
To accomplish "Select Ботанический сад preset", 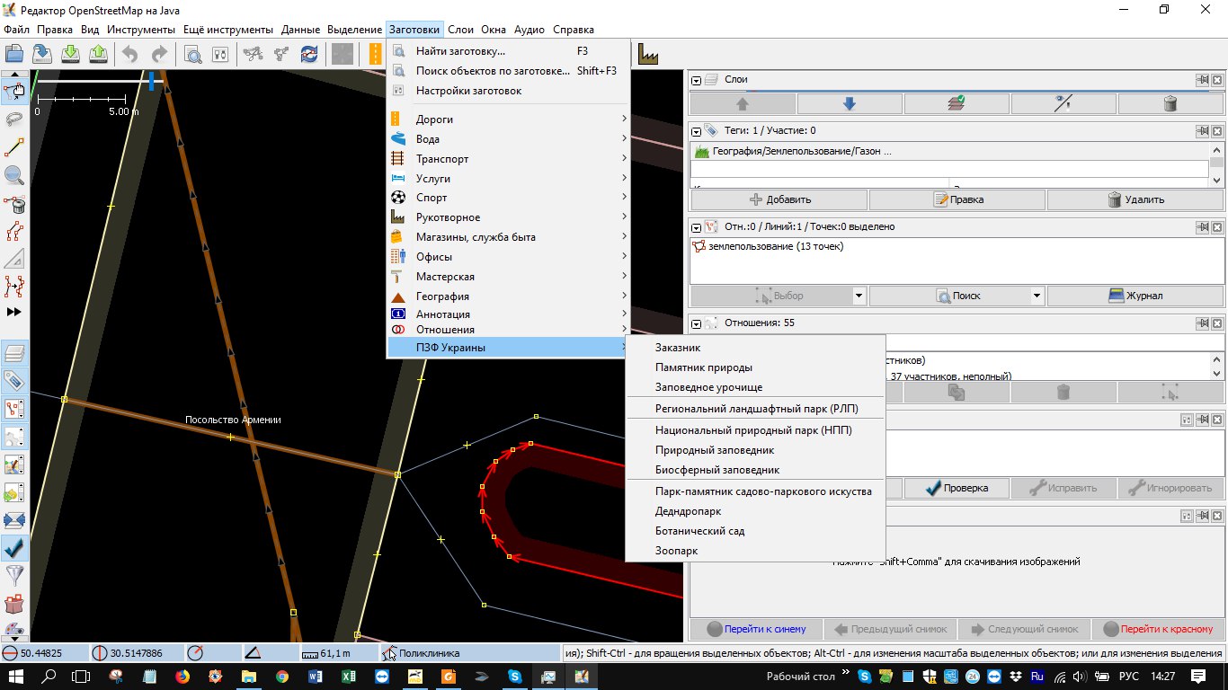I will (755, 531).
